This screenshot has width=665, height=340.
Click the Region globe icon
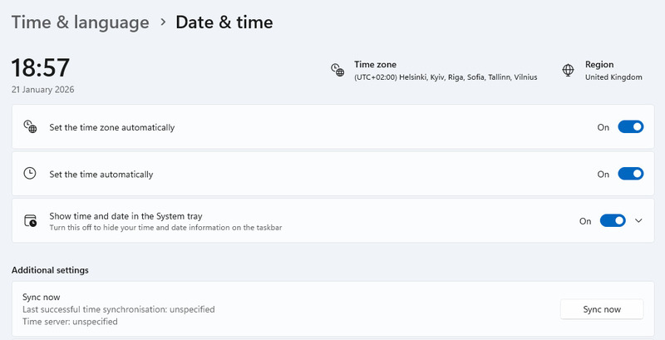pos(569,70)
